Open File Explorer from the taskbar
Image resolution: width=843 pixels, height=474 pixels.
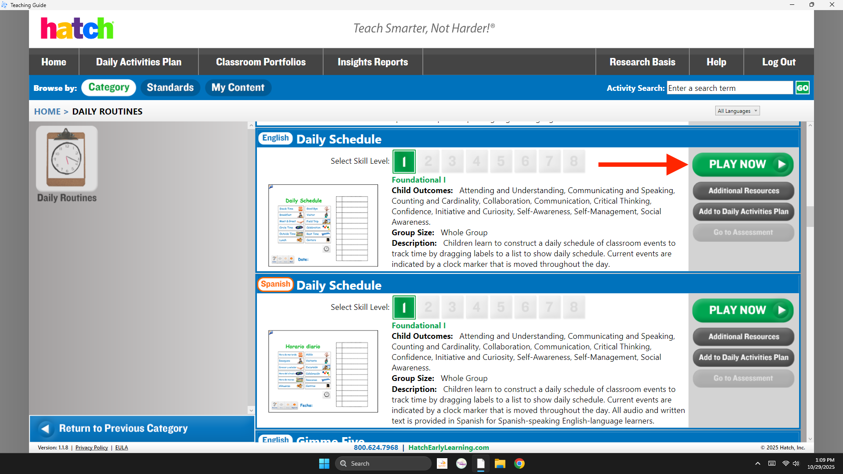500,463
